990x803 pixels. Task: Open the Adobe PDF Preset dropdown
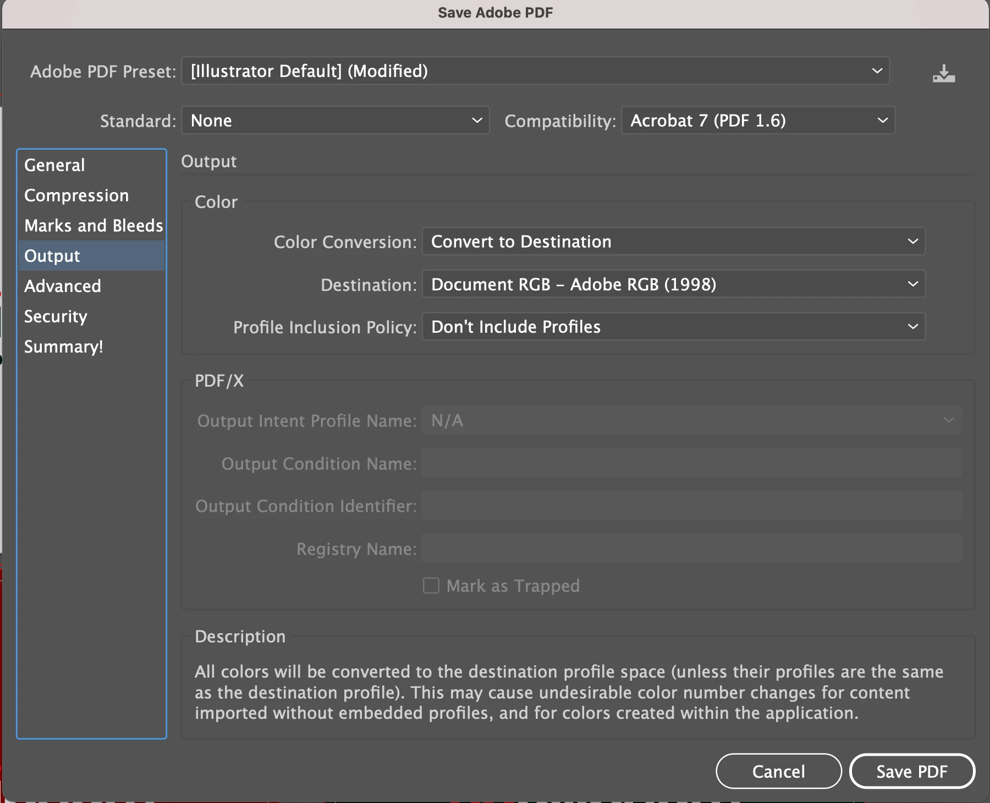pyautogui.click(x=535, y=71)
